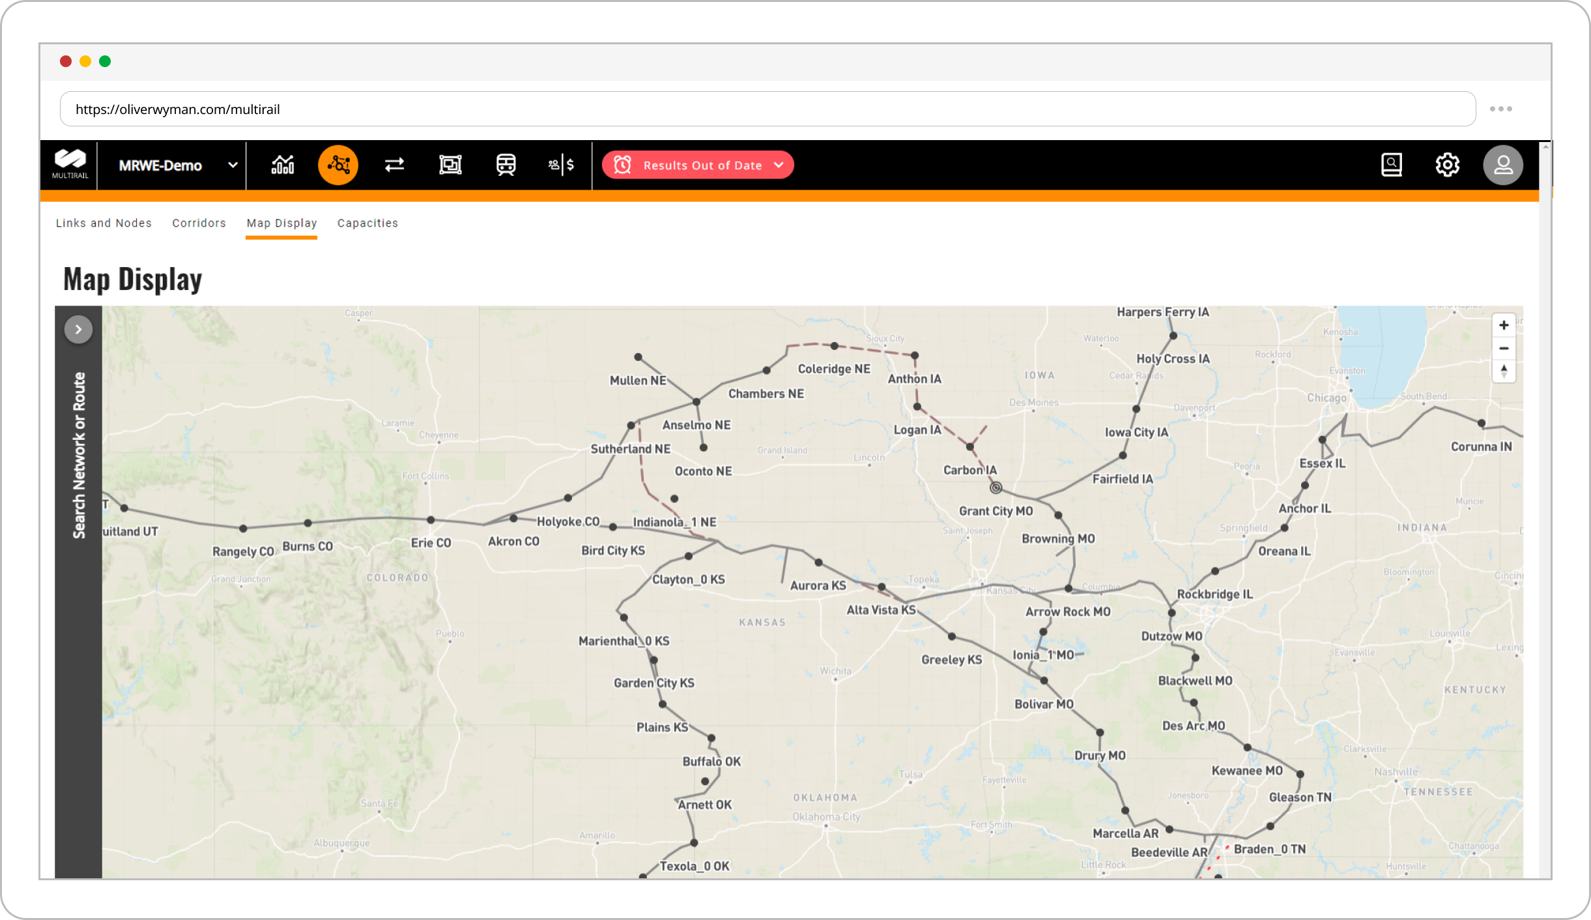
Task: Open the document search icon
Action: click(x=1391, y=165)
